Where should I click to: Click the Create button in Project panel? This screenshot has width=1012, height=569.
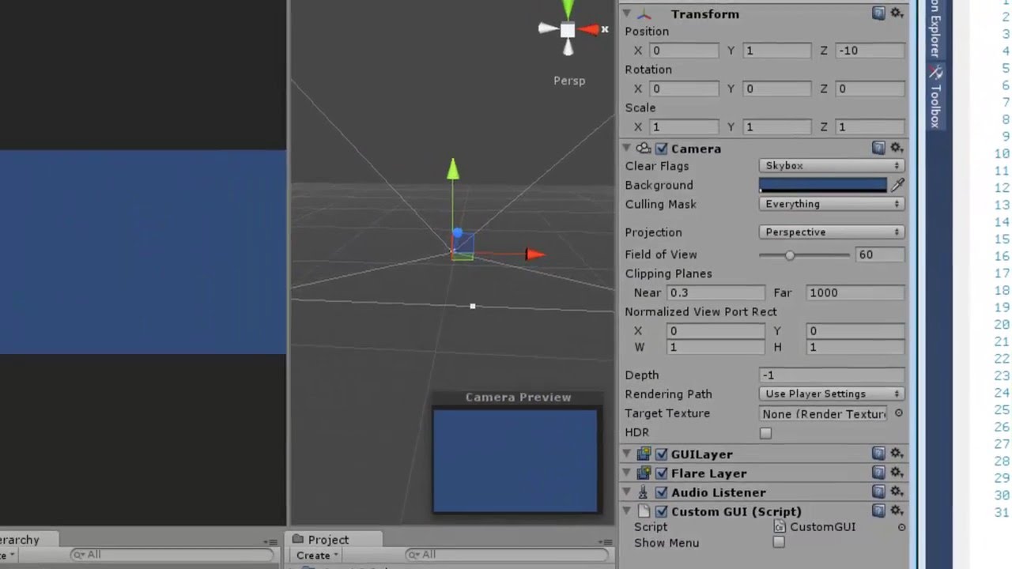(x=317, y=556)
